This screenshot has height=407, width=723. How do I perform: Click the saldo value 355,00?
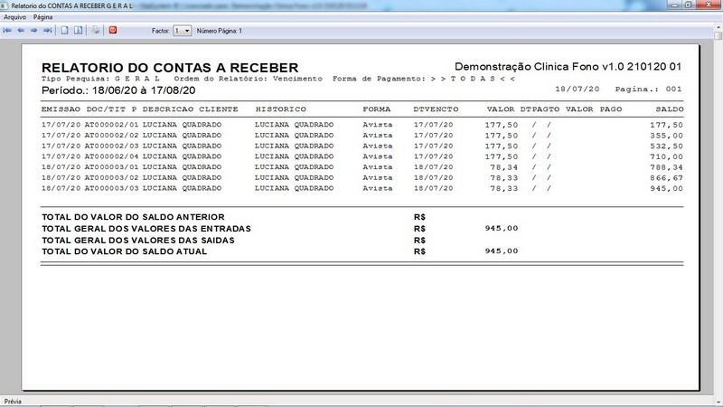coord(666,135)
